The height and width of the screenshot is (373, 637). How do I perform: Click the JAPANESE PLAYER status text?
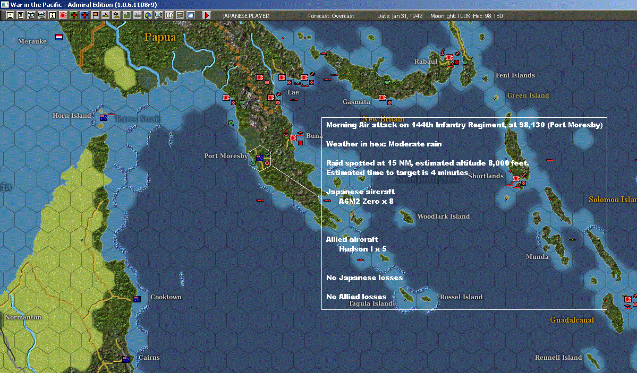tap(246, 16)
